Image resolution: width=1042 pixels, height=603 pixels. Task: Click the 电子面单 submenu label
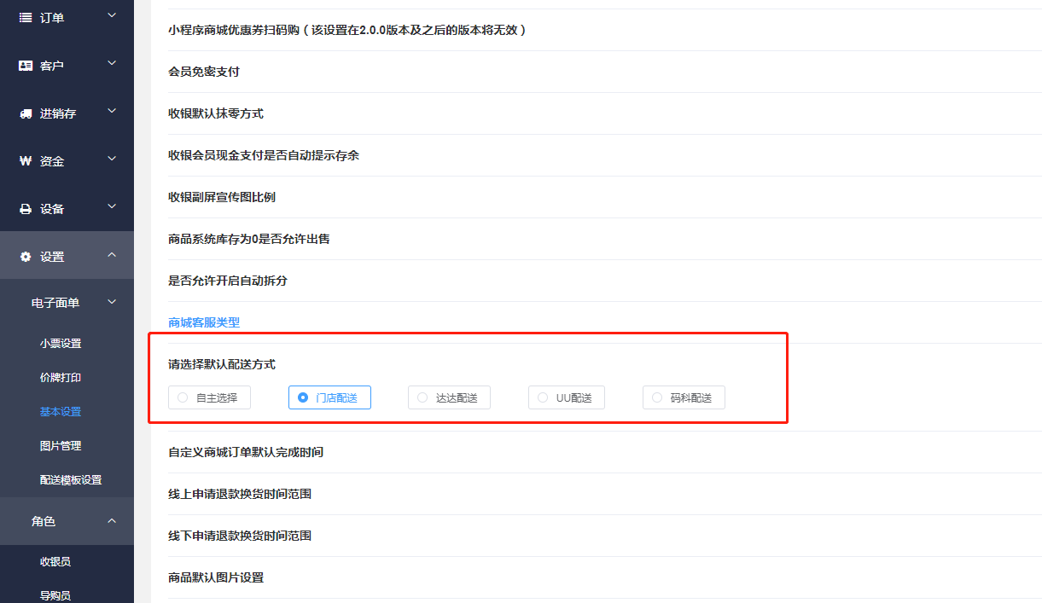pos(55,303)
